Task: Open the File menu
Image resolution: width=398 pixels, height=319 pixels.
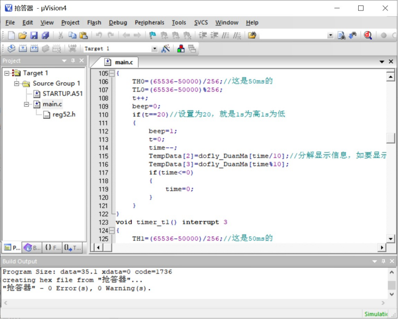Action: pyautogui.click(x=10, y=23)
